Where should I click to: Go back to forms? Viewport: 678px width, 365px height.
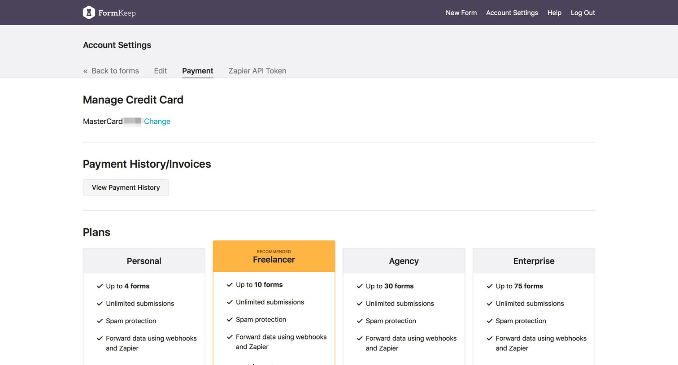coord(111,71)
